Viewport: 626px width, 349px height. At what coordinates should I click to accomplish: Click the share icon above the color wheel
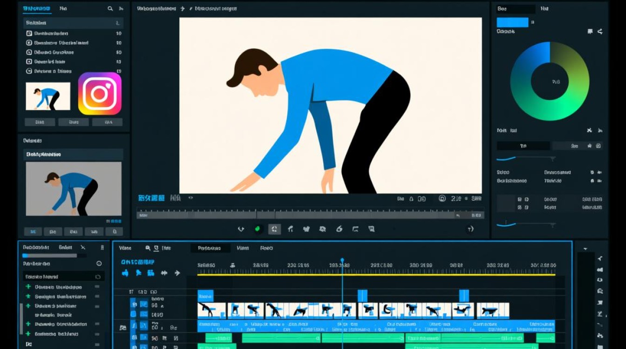(600, 31)
